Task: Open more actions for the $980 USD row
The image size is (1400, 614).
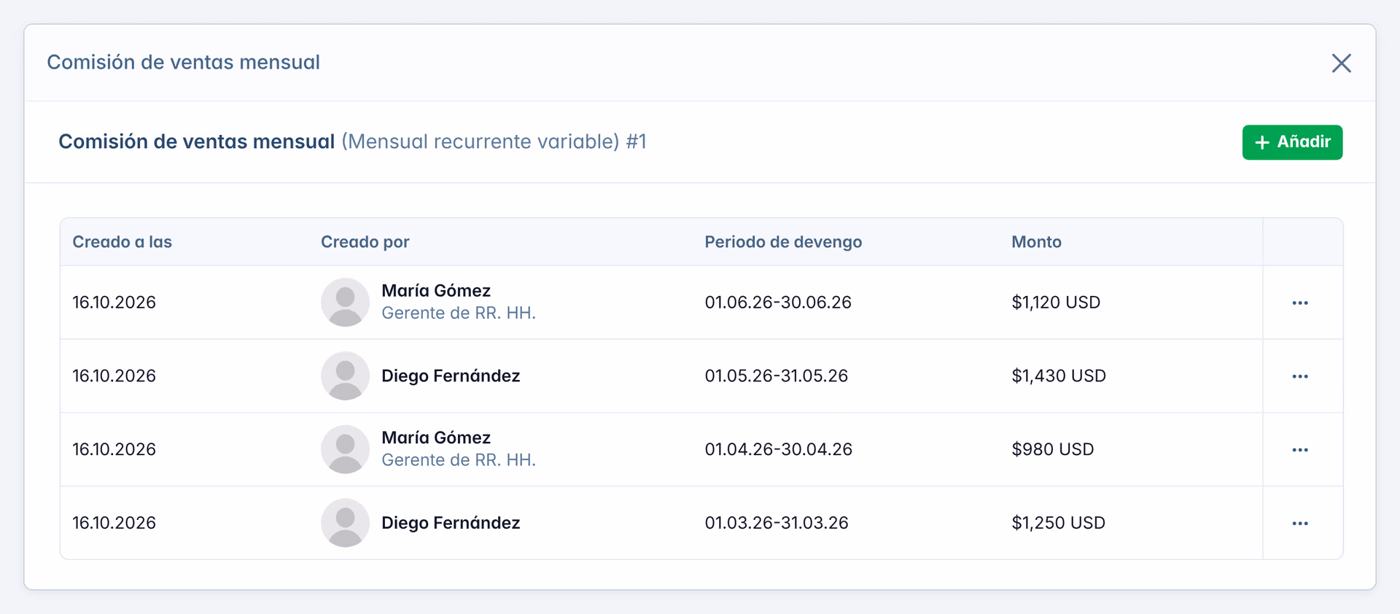Action: (1299, 450)
